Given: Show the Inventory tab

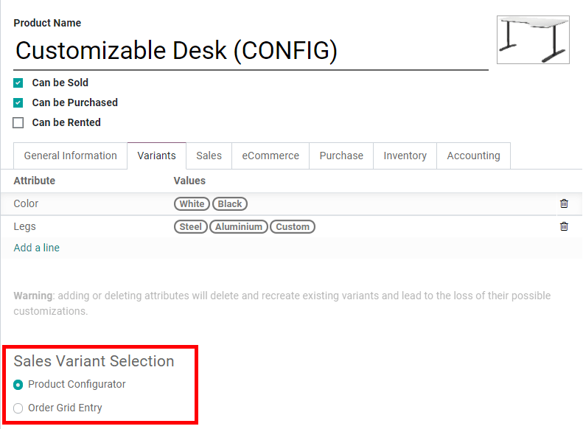Looking at the screenshot, I should [x=405, y=156].
